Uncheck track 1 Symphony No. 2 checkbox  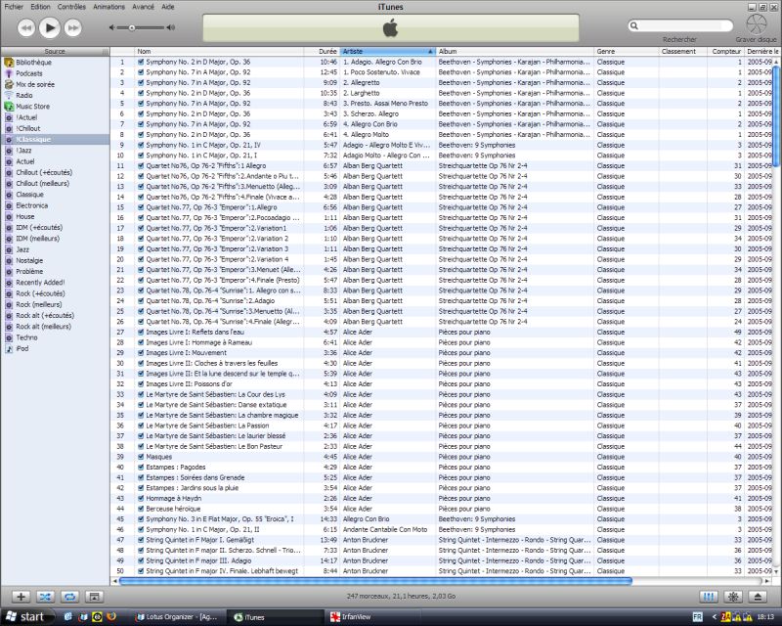pos(141,62)
